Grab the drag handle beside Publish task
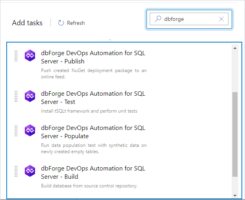Screen dimensions: 245x200 [16, 56]
